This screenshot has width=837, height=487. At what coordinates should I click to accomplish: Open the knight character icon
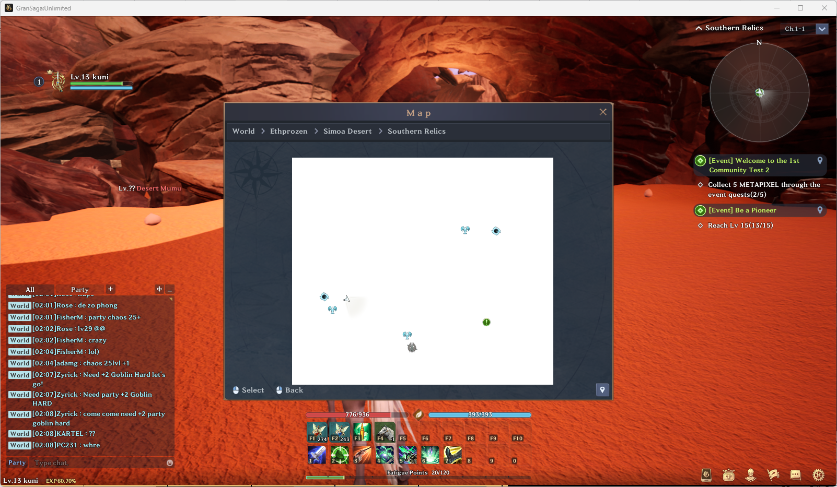pos(751,474)
